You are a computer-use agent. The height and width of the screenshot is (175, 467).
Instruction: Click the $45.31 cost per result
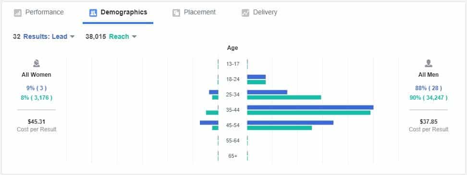37,122
